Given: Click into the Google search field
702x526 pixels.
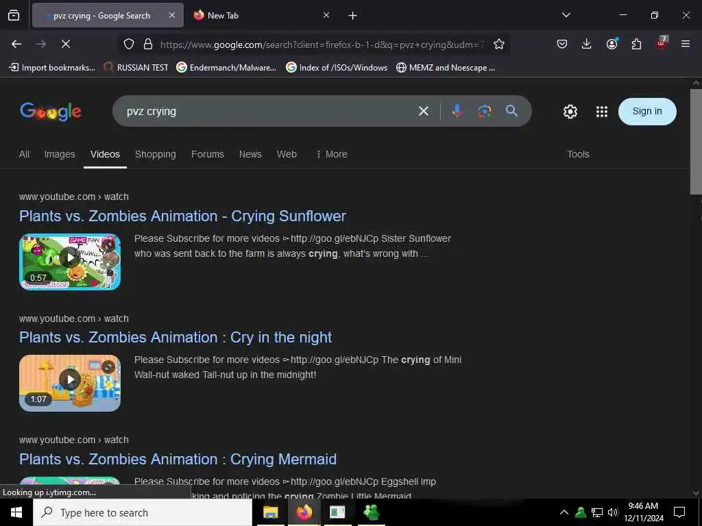Looking at the screenshot, I should pos(269,111).
